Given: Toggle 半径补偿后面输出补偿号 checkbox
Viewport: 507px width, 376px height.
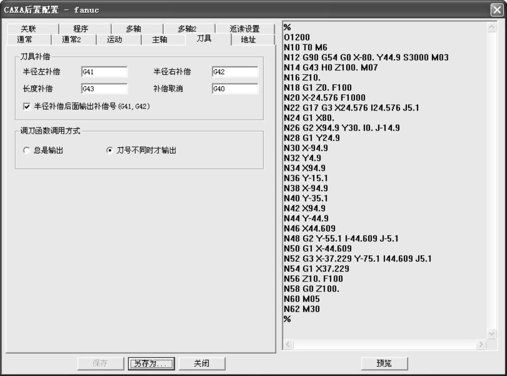Looking at the screenshot, I should tap(27, 107).
